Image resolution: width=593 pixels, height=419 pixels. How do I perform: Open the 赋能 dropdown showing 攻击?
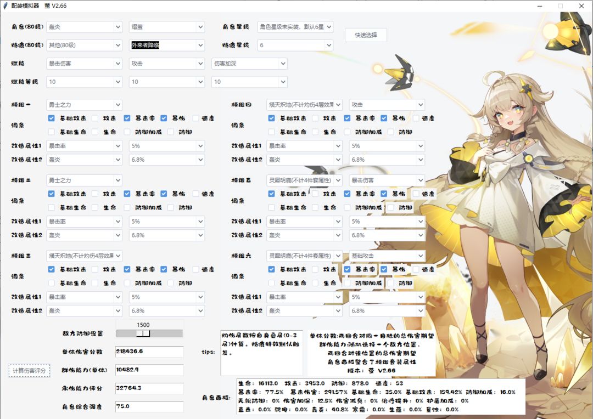[x=167, y=64]
